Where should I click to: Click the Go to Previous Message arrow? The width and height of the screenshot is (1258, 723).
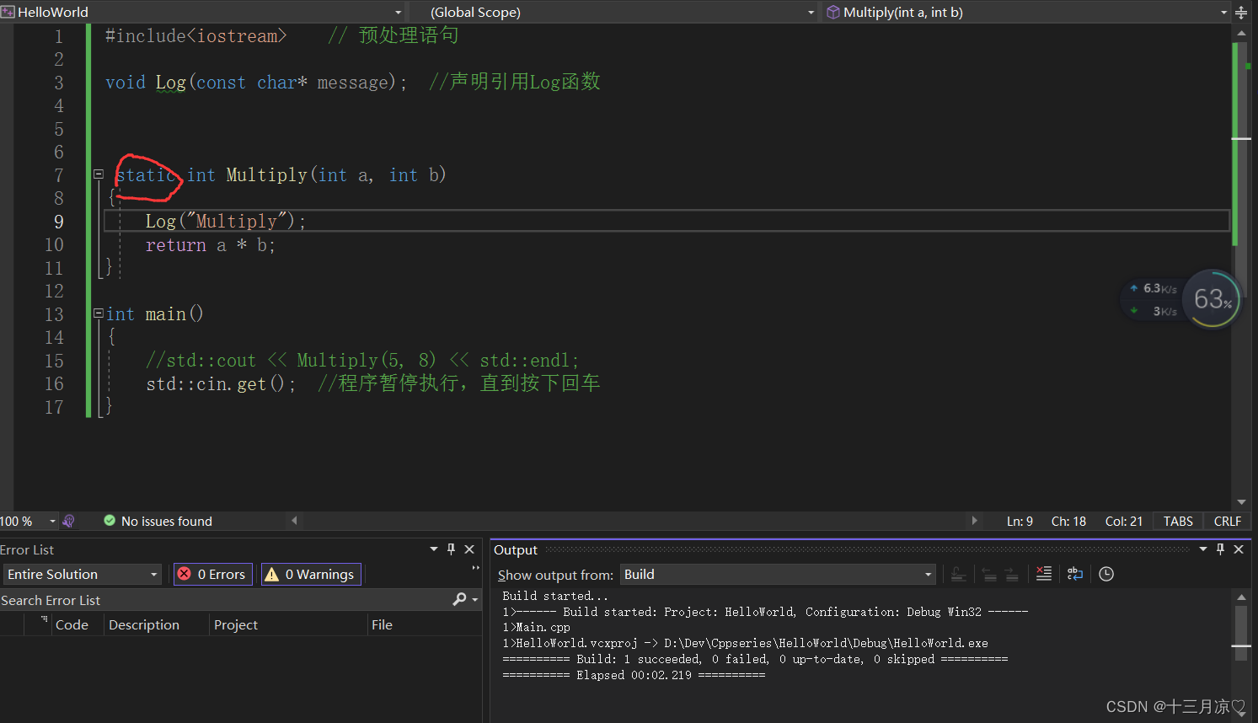(988, 574)
